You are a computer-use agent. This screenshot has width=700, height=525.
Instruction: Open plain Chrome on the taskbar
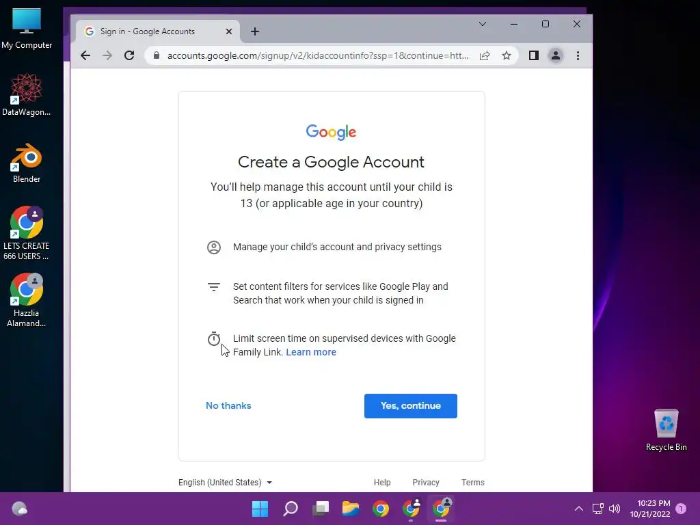click(x=381, y=509)
